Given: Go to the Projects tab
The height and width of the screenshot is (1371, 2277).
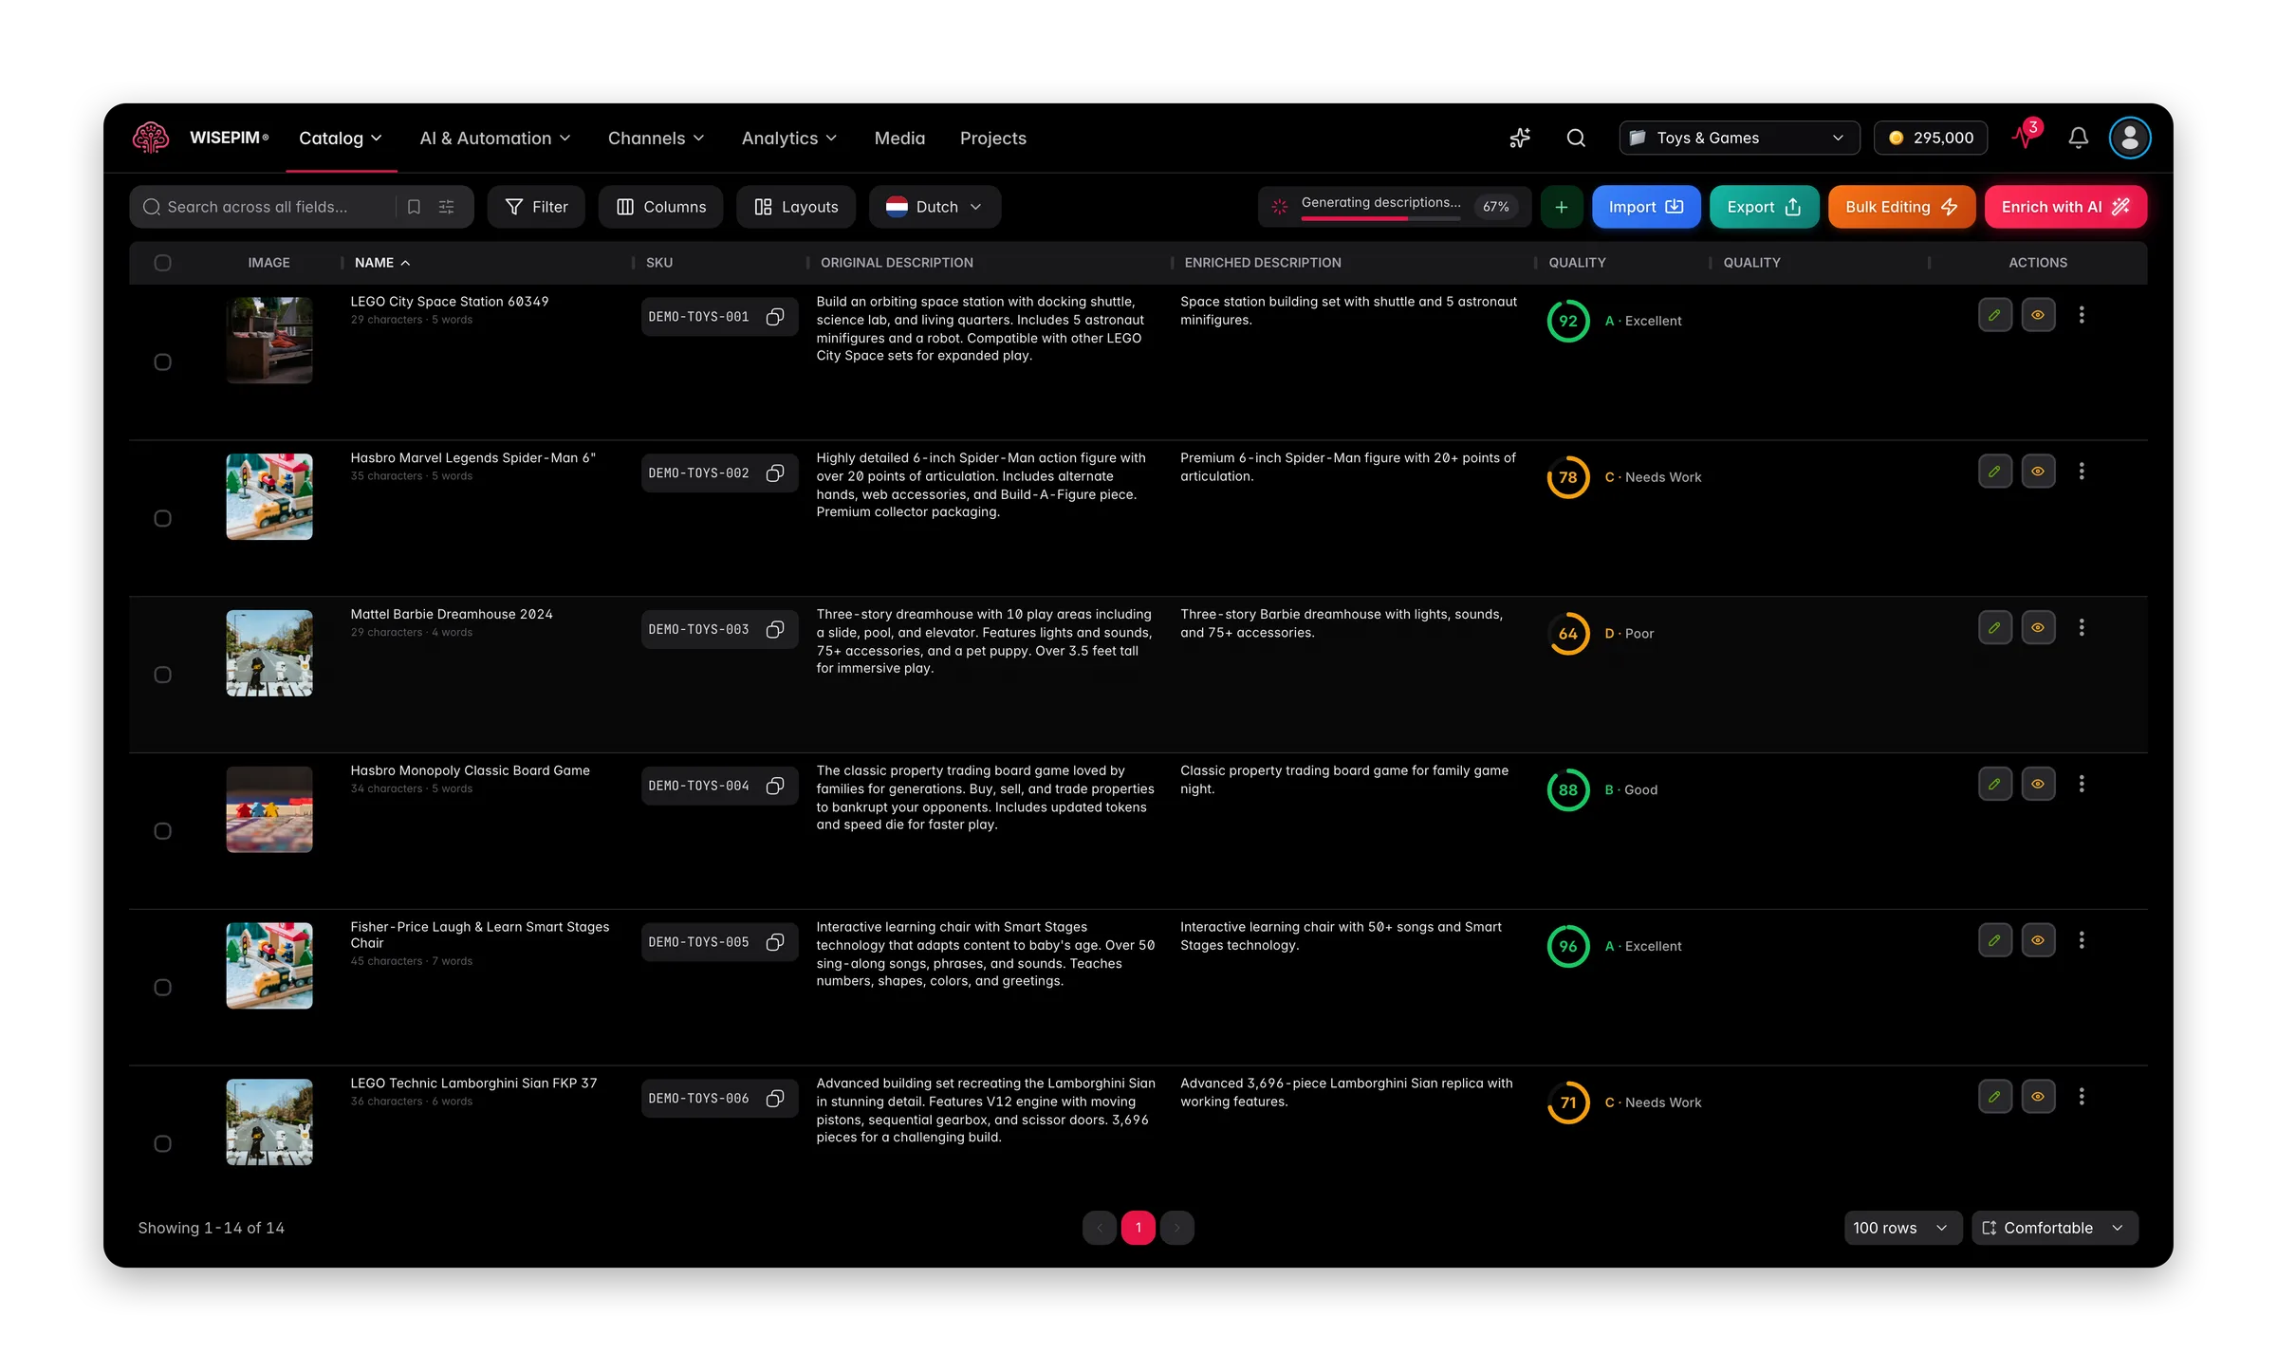Looking at the screenshot, I should pyautogui.click(x=992, y=139).
